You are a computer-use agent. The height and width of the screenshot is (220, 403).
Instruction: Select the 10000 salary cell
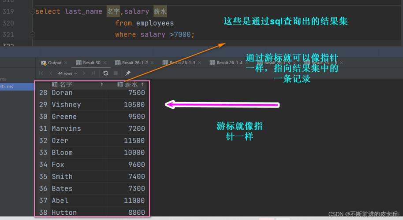pyautogui.click(x=127, y=153)
